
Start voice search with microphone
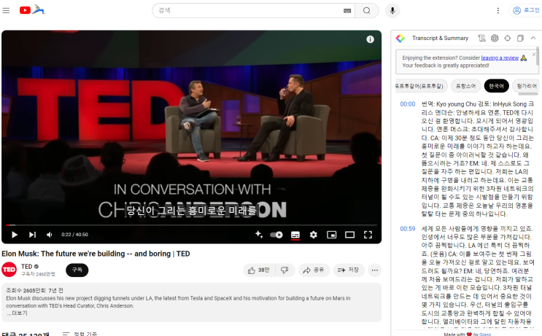pyautogui.click(x=392, y=11)
